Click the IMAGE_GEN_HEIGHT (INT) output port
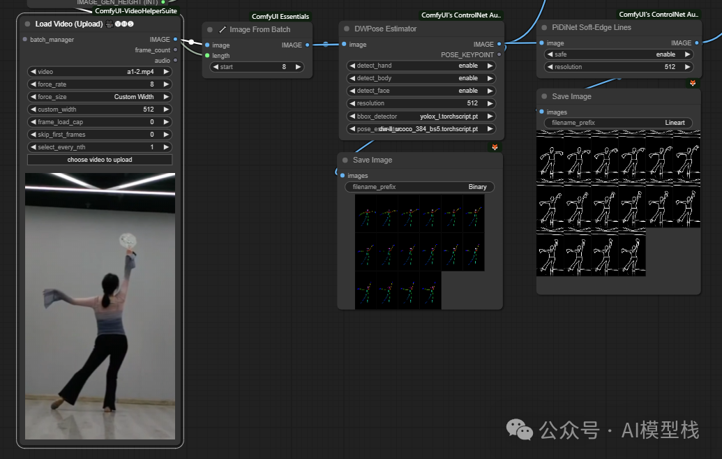This screenshot has width=722, height=459. (163, 2)
